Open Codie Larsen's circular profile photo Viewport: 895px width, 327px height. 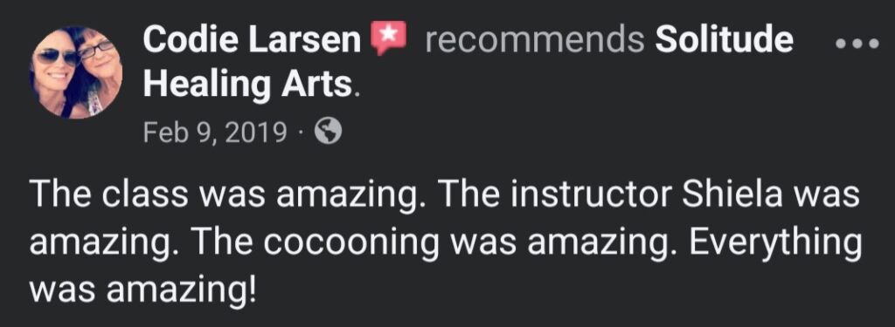76,72
